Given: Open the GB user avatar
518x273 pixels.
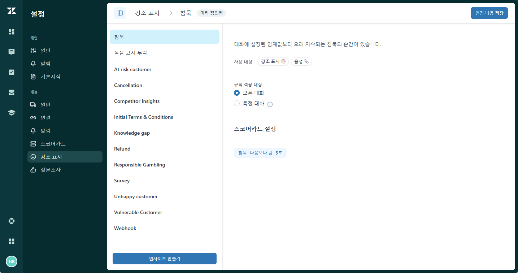Looking at the screenshot, I should (12, 261).
